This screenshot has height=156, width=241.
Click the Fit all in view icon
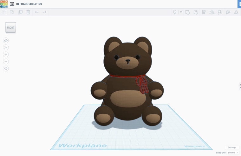(x=6, y=47)
